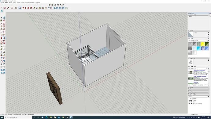The width and height of the screenshot is (211, 119).
Task: Open the Artisan Casa Double Bed link
Action: pos(199,71)
